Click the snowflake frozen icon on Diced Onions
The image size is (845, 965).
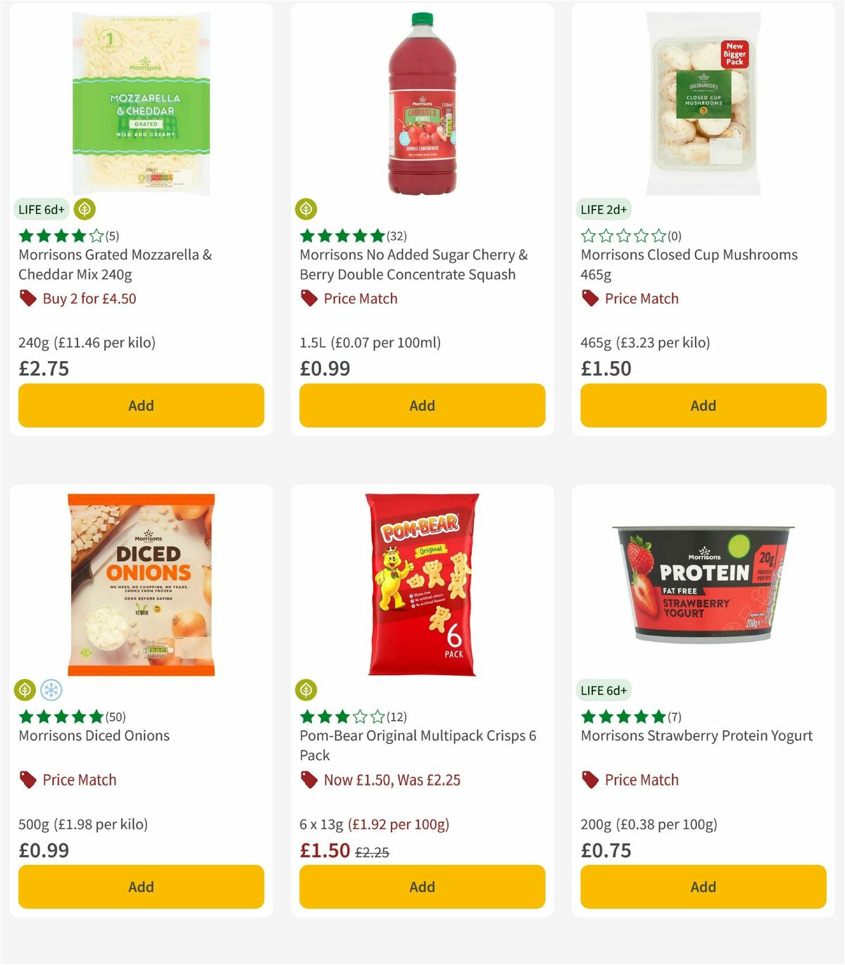pyautogui.click(x=52, y=690)
